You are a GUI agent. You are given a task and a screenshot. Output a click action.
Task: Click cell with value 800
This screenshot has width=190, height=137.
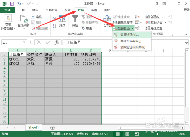coord(71,59)
